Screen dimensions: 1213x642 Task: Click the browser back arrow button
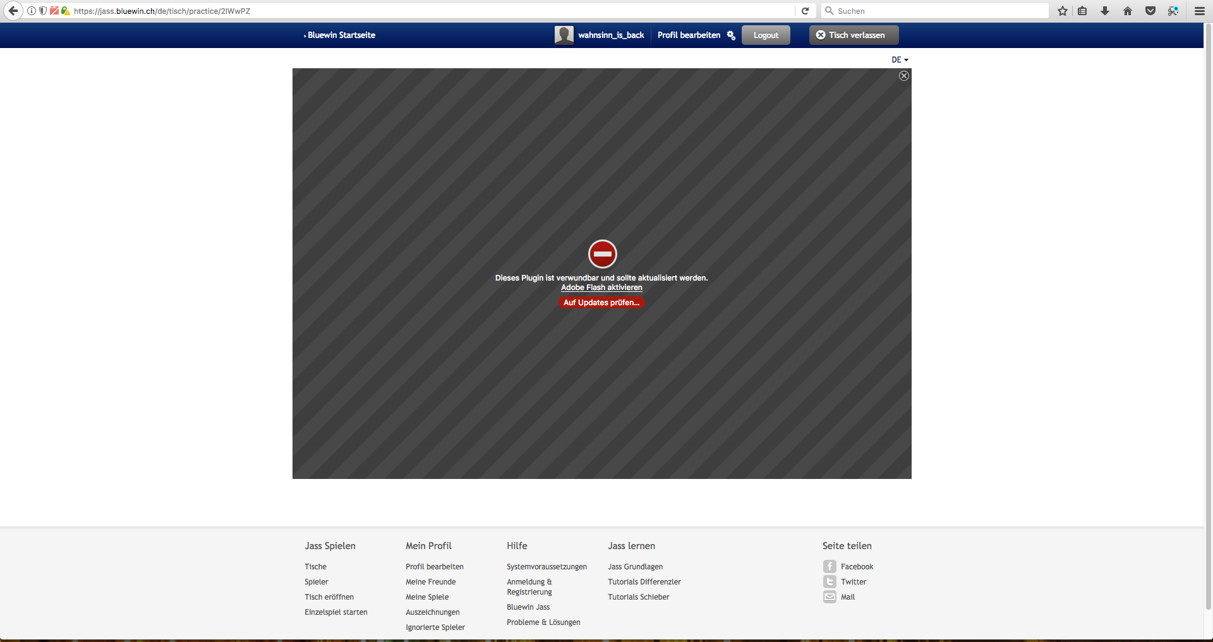(13, 11)
